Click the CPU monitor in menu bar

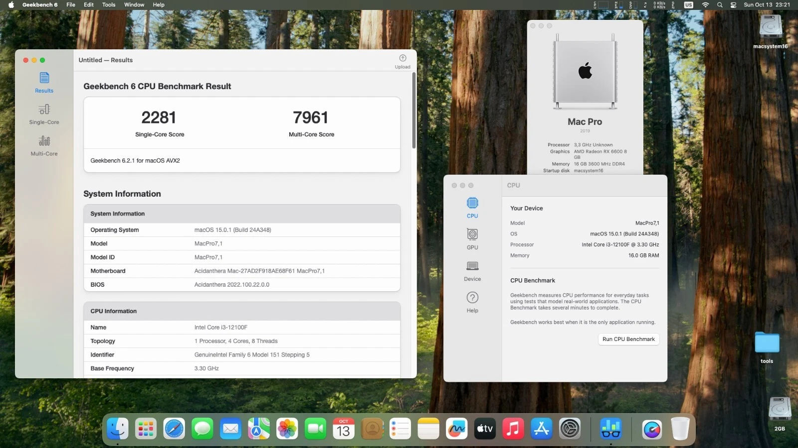click(x=600, y=5)
